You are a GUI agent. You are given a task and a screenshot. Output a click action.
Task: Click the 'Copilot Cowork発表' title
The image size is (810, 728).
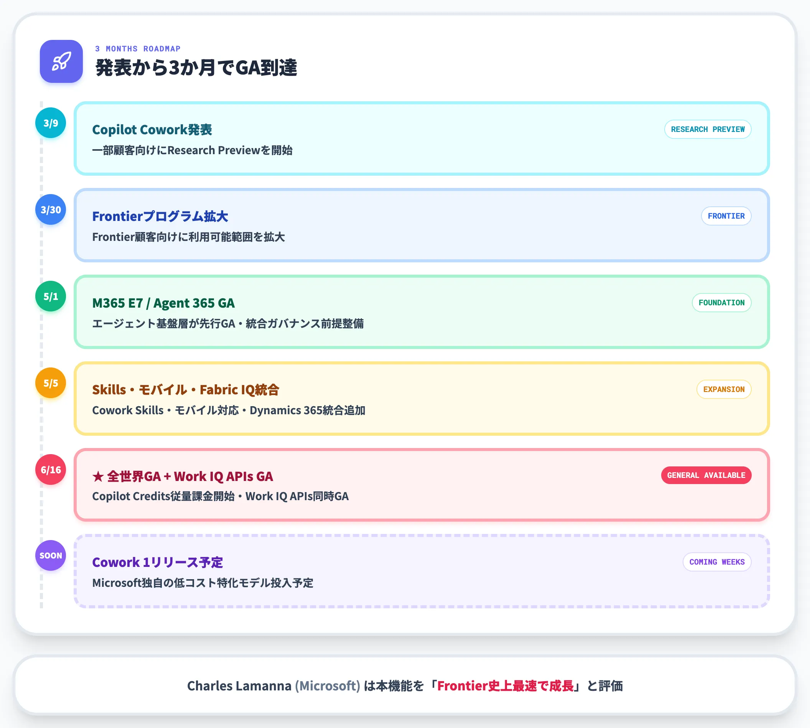click(x=152, y=130)
